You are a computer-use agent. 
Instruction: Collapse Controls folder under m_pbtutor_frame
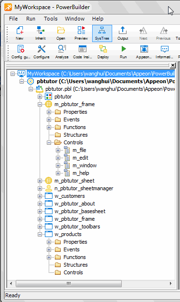pos(49,142)
